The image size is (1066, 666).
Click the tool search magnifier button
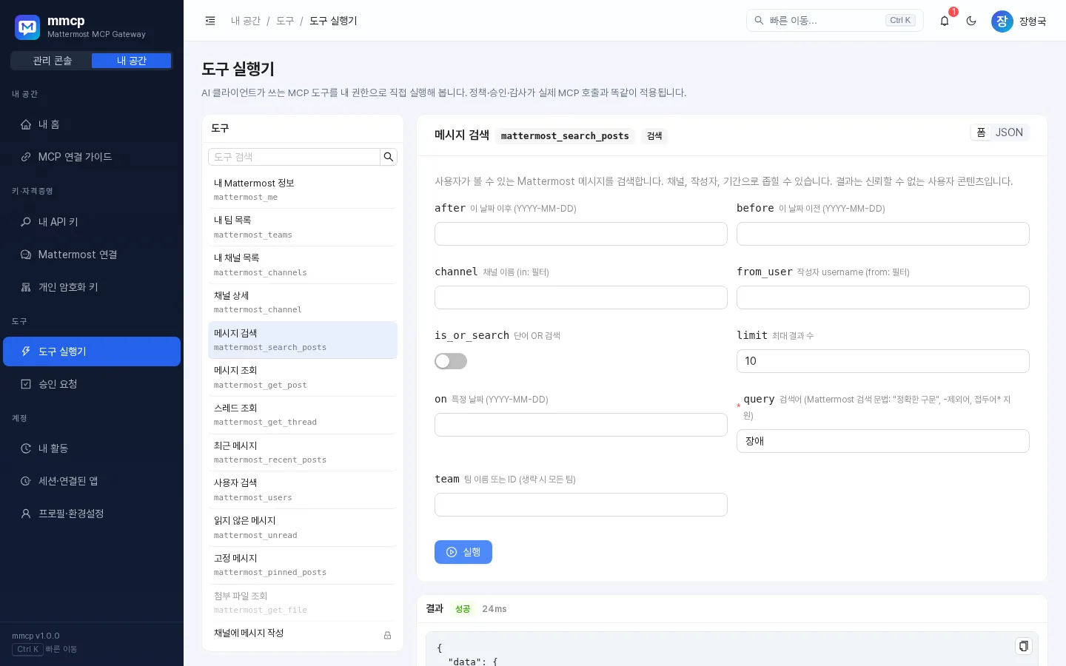tap(389, 157)
